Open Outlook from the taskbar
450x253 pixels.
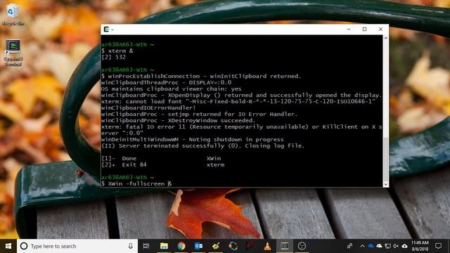(x=198, y=246)
